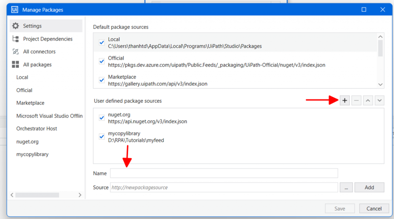This screenshot has height=219, width=394.
Task: Click sidebar left scroll arrow
Action: tap(12, 195)
